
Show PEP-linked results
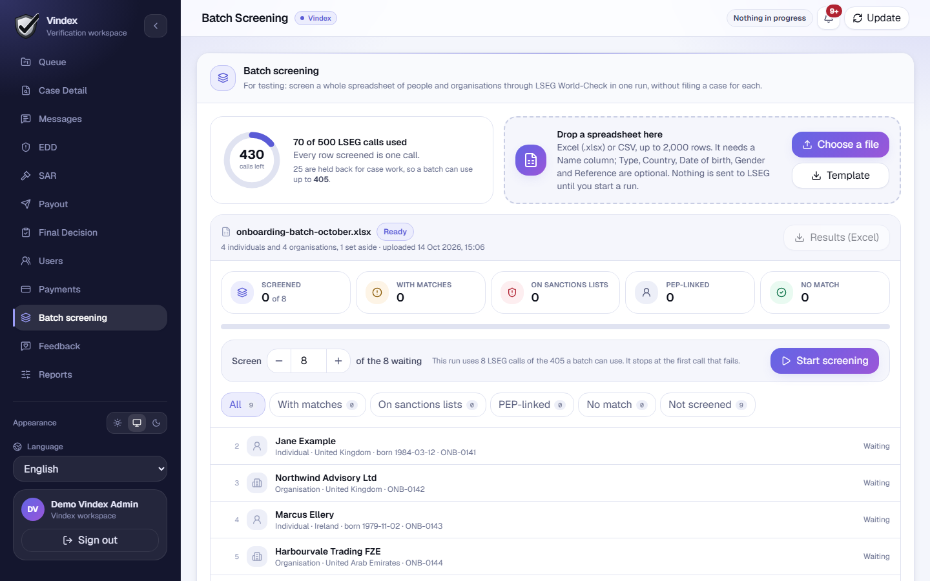coord(532,405)
